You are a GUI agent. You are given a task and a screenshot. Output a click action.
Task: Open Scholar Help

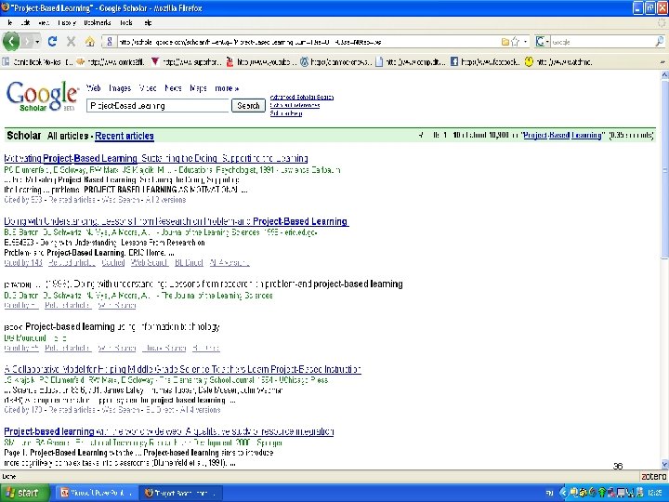(286, 113)
